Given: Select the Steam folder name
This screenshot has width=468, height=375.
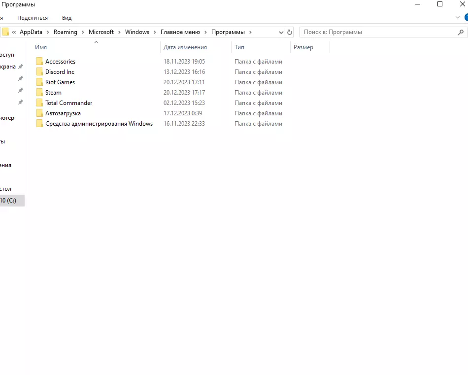Looking at the screenshot, I should [x=53, y=93].
